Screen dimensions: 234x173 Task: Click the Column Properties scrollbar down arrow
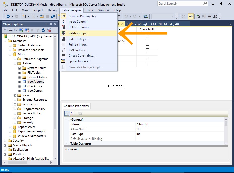pyautogui.click(x=226, y=143)
